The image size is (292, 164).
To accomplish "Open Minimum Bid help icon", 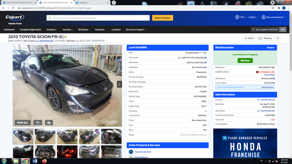I will click(274, 79).
